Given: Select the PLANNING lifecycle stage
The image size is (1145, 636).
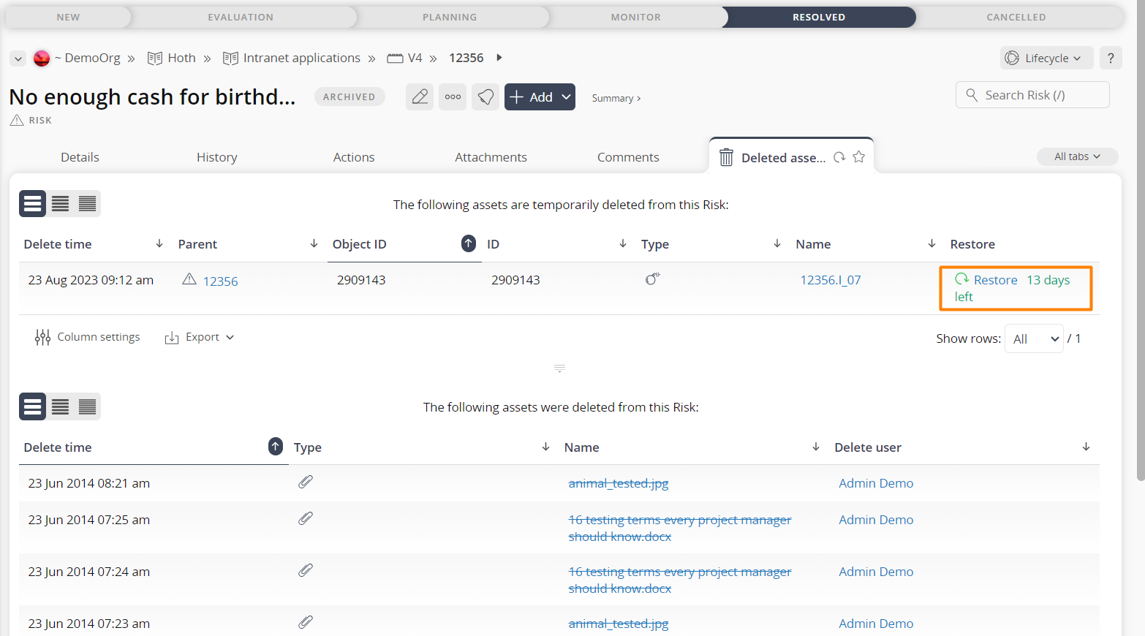Looking at the screenshot, I should pos(450,17).
